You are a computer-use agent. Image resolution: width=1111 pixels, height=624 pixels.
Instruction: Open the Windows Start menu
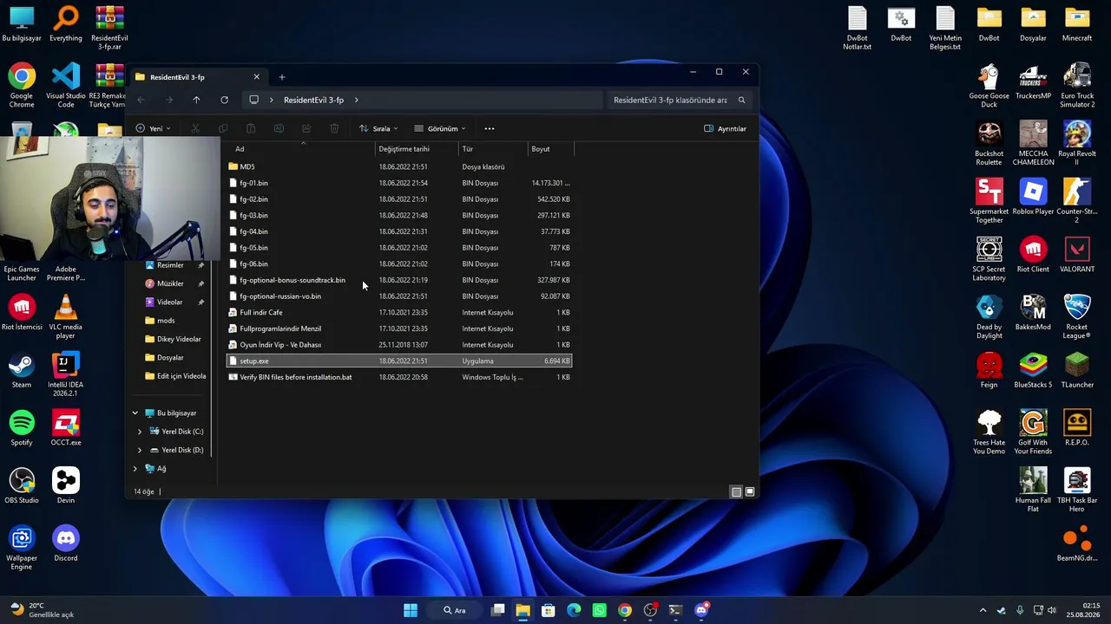pyautogui.click(x=410, y=610)
